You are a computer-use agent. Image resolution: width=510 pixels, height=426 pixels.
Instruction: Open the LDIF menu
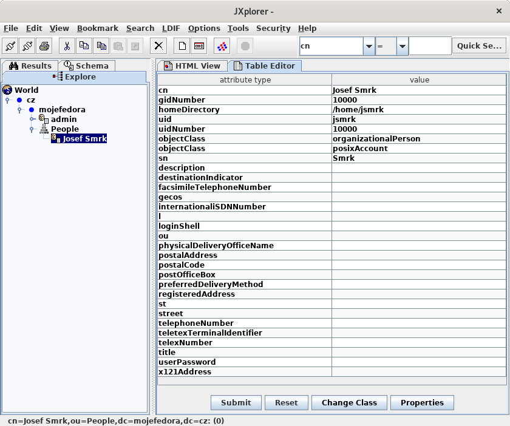tap(171, 28)
